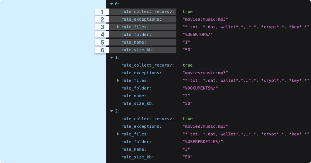Screen dimensions: 311x163
Task: Click the highlighted rule_exceptions key
Action: point(141,19)
